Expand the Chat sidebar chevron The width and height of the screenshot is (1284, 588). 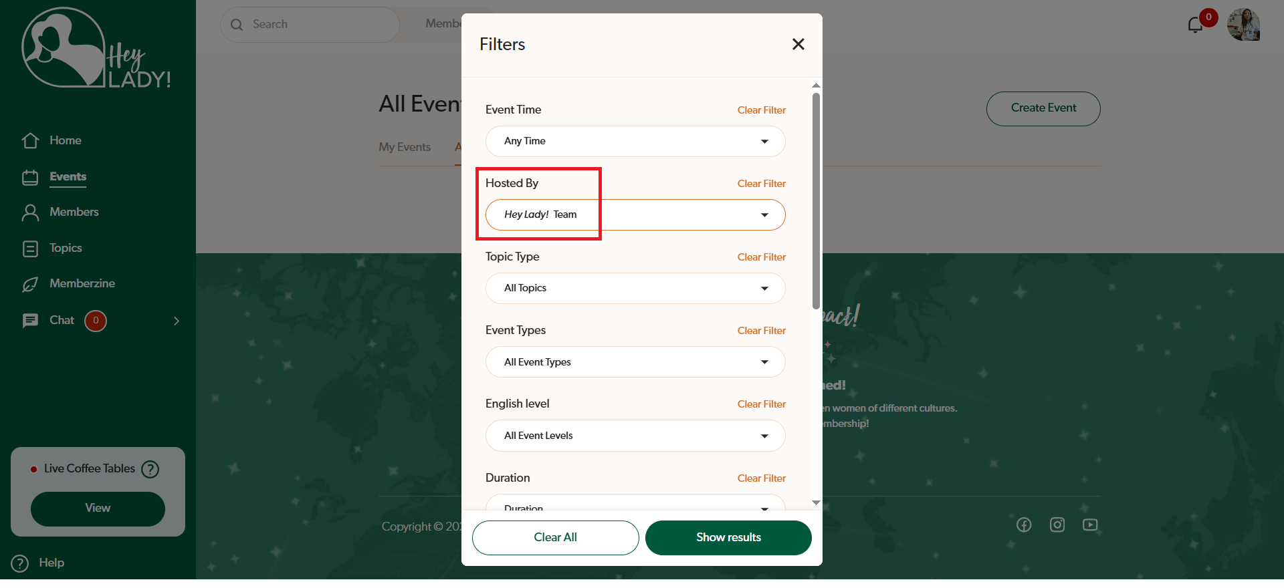(177, 321)
